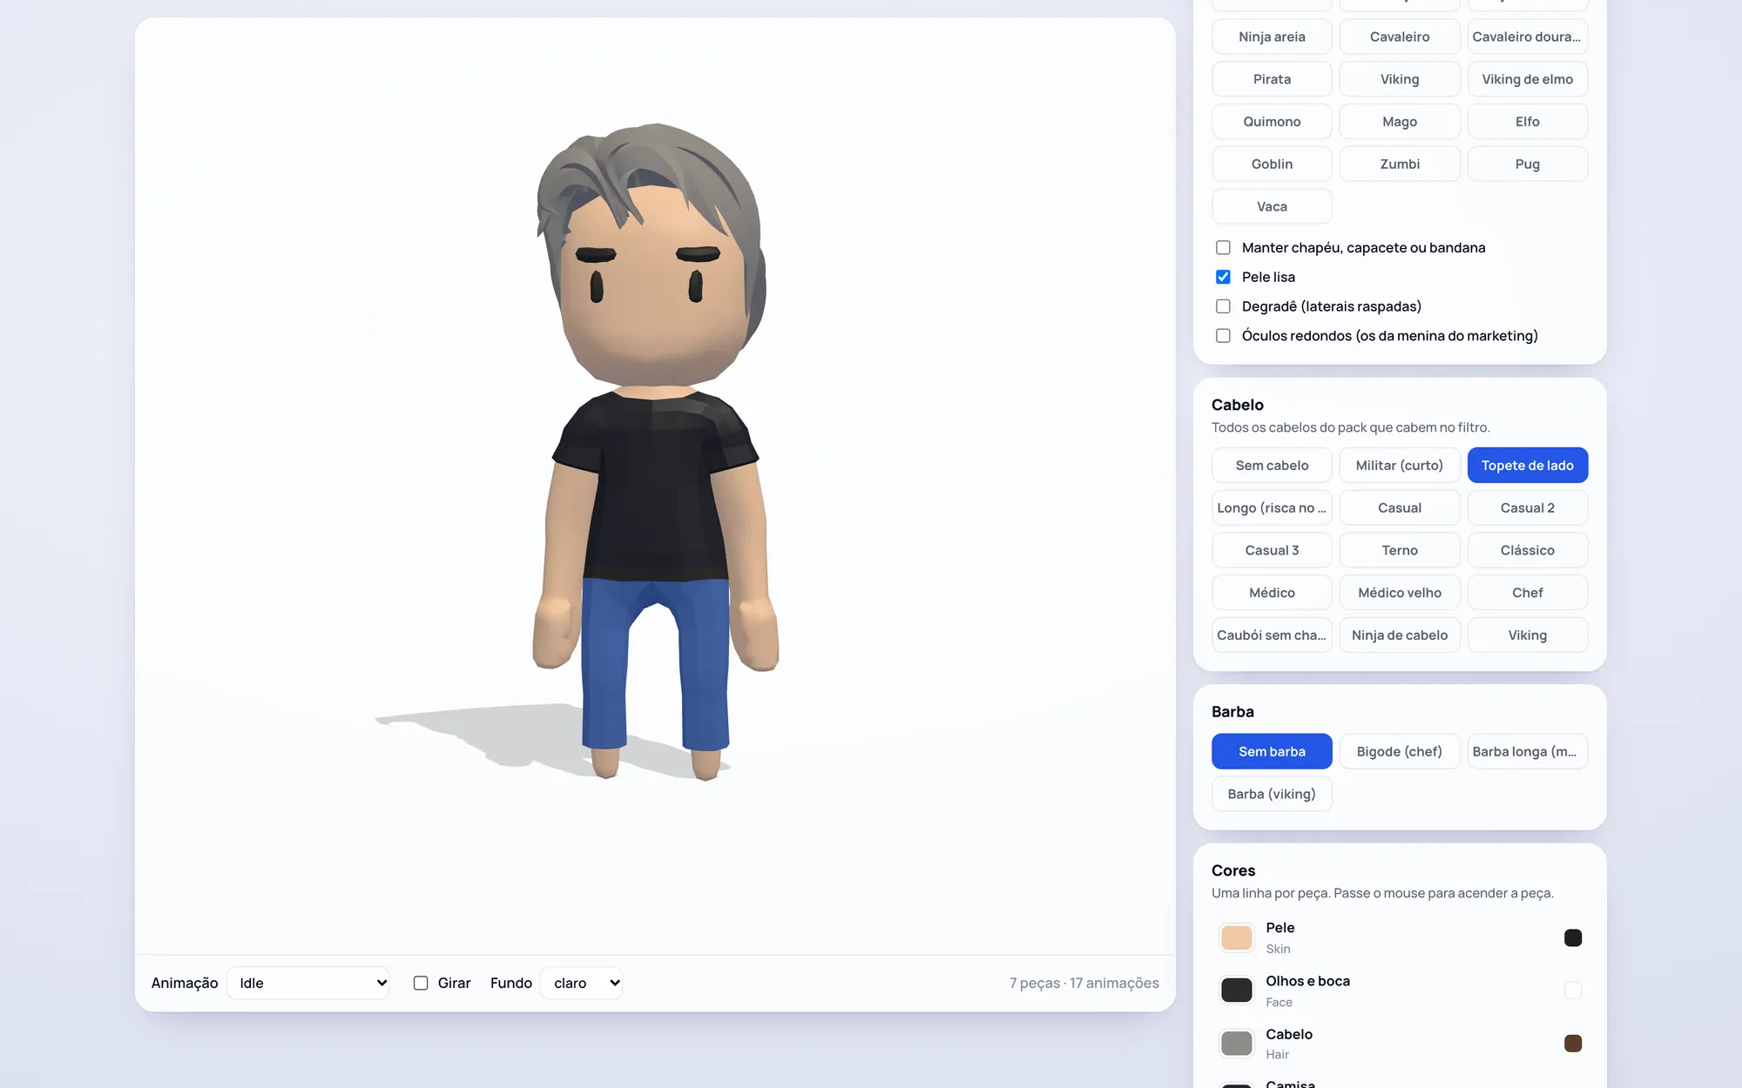This screenshot has height=1088, width=1742.
Task: Choose the Chef hairstyle
Action: 1528,593
